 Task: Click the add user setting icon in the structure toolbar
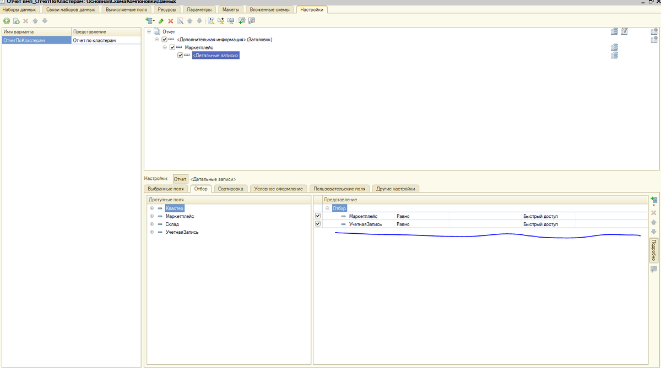click(x=242, y=21)
